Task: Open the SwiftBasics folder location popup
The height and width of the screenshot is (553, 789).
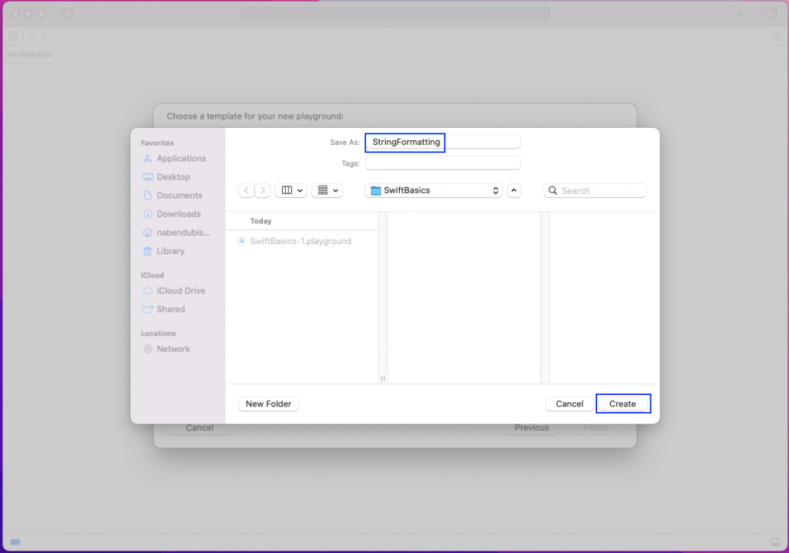Action: pos(434,190)
